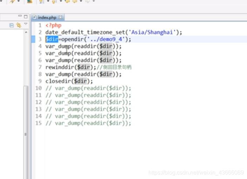
Task: Click the commented var_dump on line 14
Action: pyautogui.click(x=88, y=116)
